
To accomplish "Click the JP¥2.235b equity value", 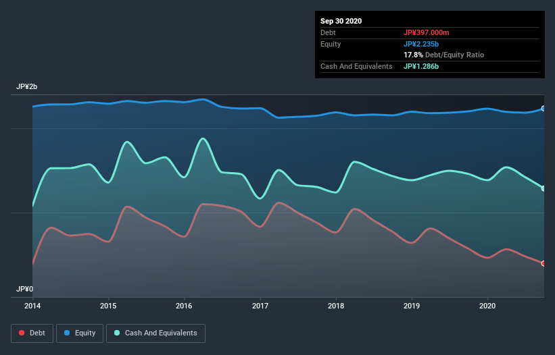I will [x=421, y=44].
